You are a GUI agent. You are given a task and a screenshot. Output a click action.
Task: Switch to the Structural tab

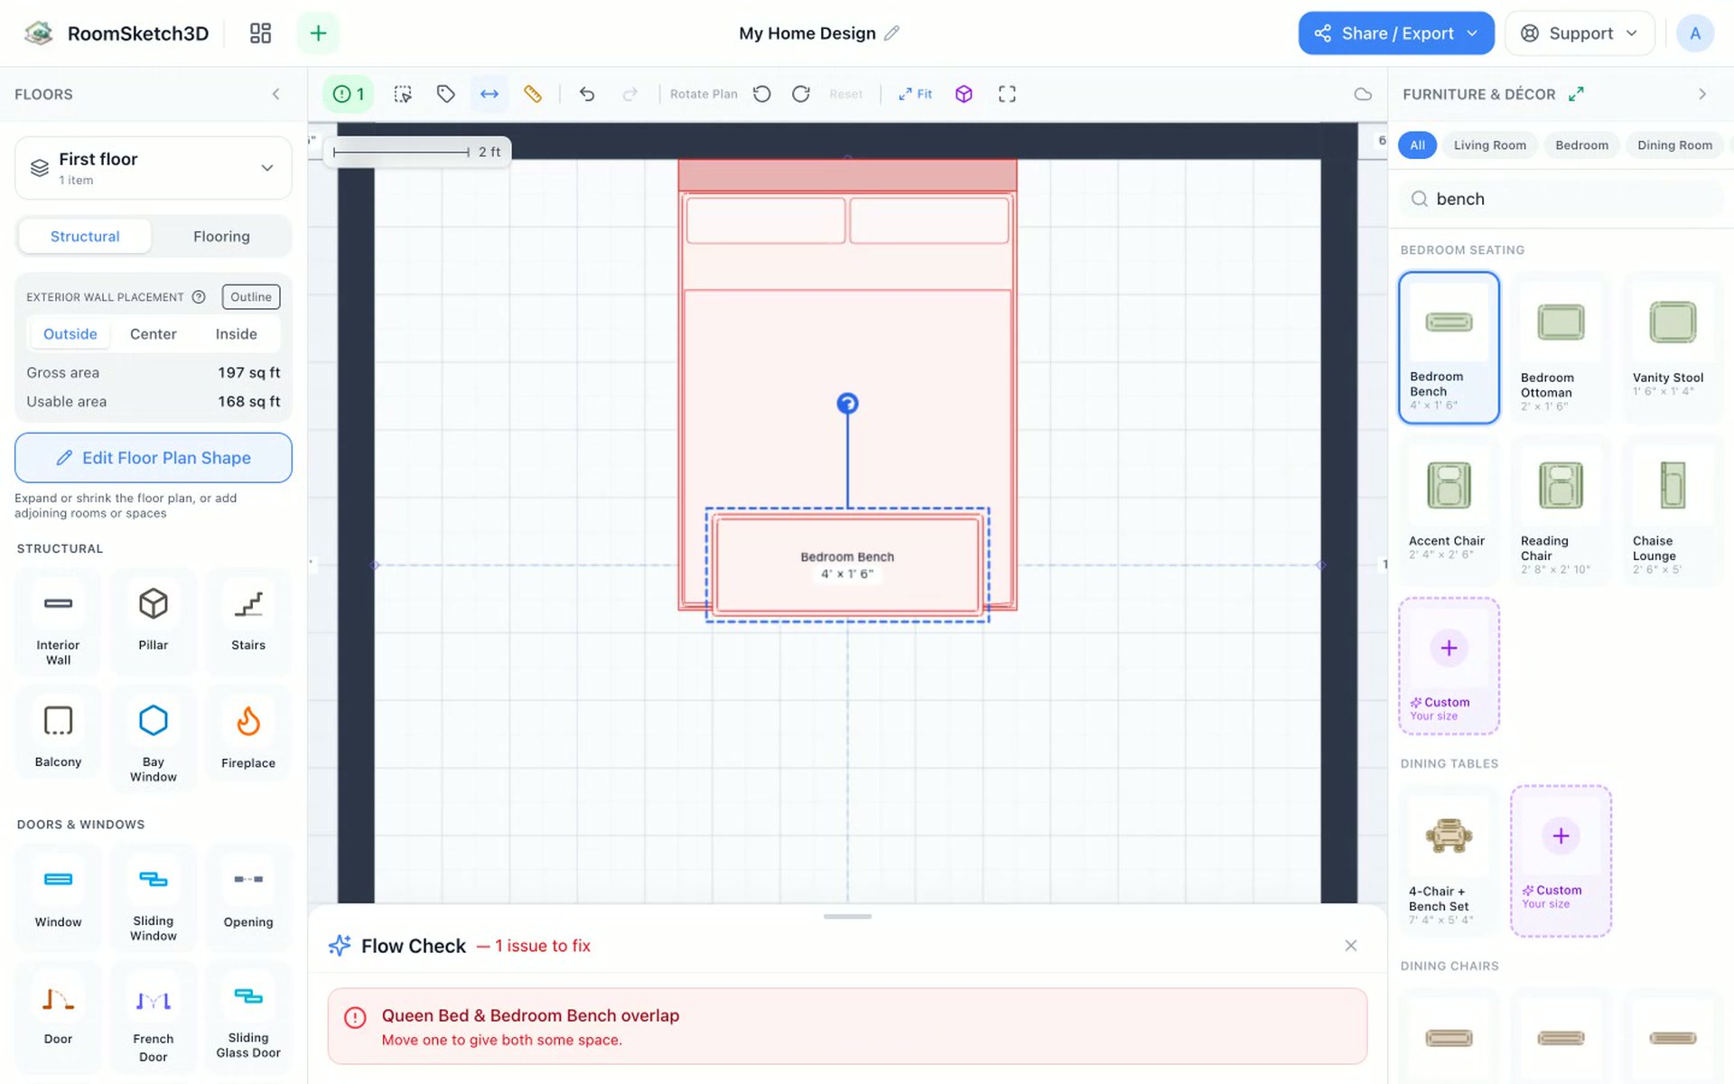[x=85, y=237]
